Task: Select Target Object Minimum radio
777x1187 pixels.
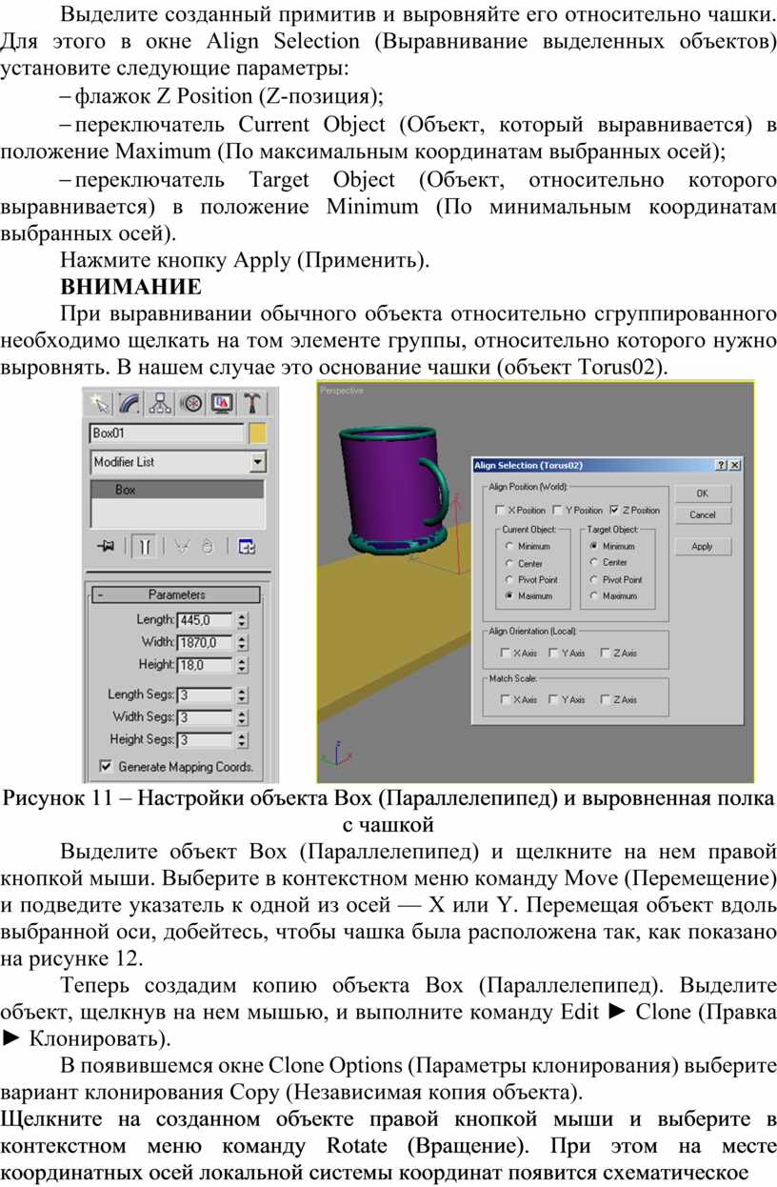Action: [594, 547]
